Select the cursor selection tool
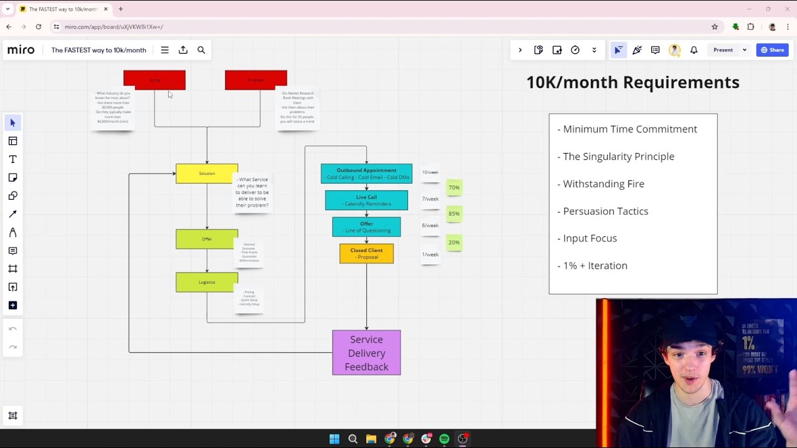 [12, 123]
